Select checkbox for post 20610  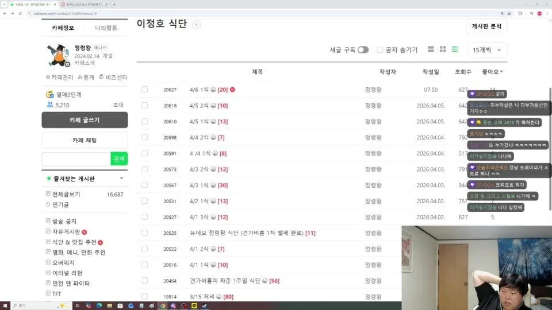(145, 121)
